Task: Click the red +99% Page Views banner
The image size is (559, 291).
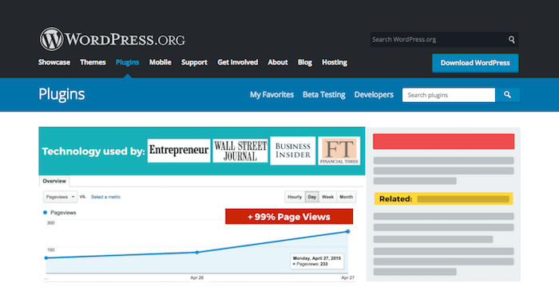Action: [289, 217]
